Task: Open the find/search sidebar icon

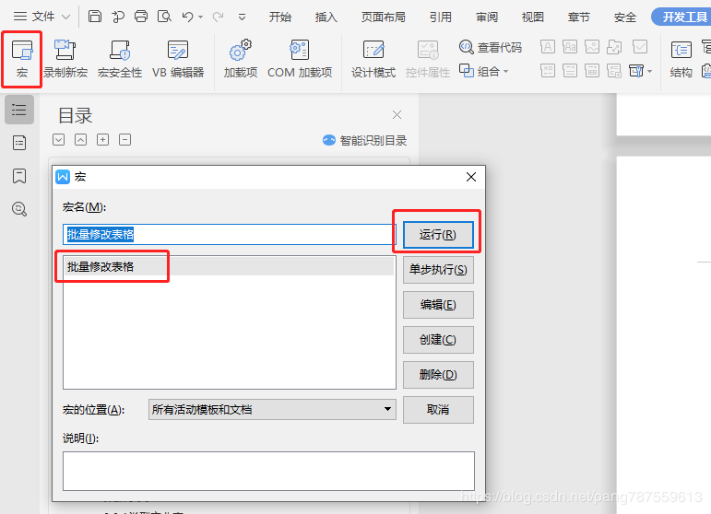Action: click(x=19, y=209)
